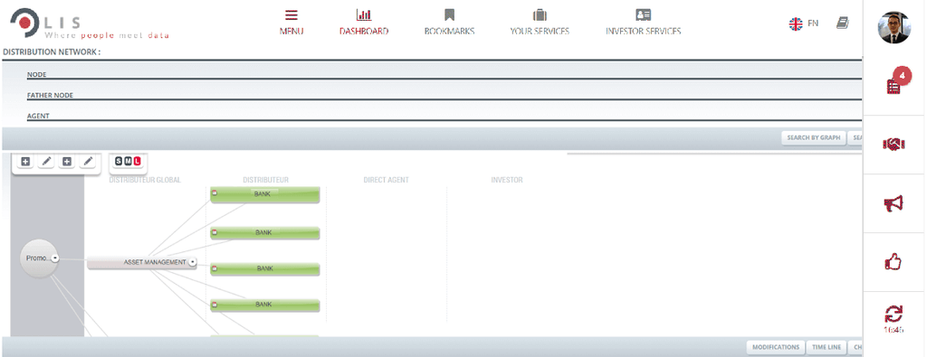Select the second BANK node

[265, 232]
